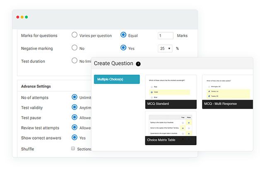Open the Multiple Choice(s) category
The height and width of the screenshot is (170, 265).
click(x=117, y=79)
